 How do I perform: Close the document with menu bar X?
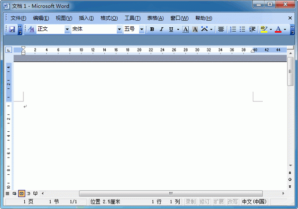290,18
